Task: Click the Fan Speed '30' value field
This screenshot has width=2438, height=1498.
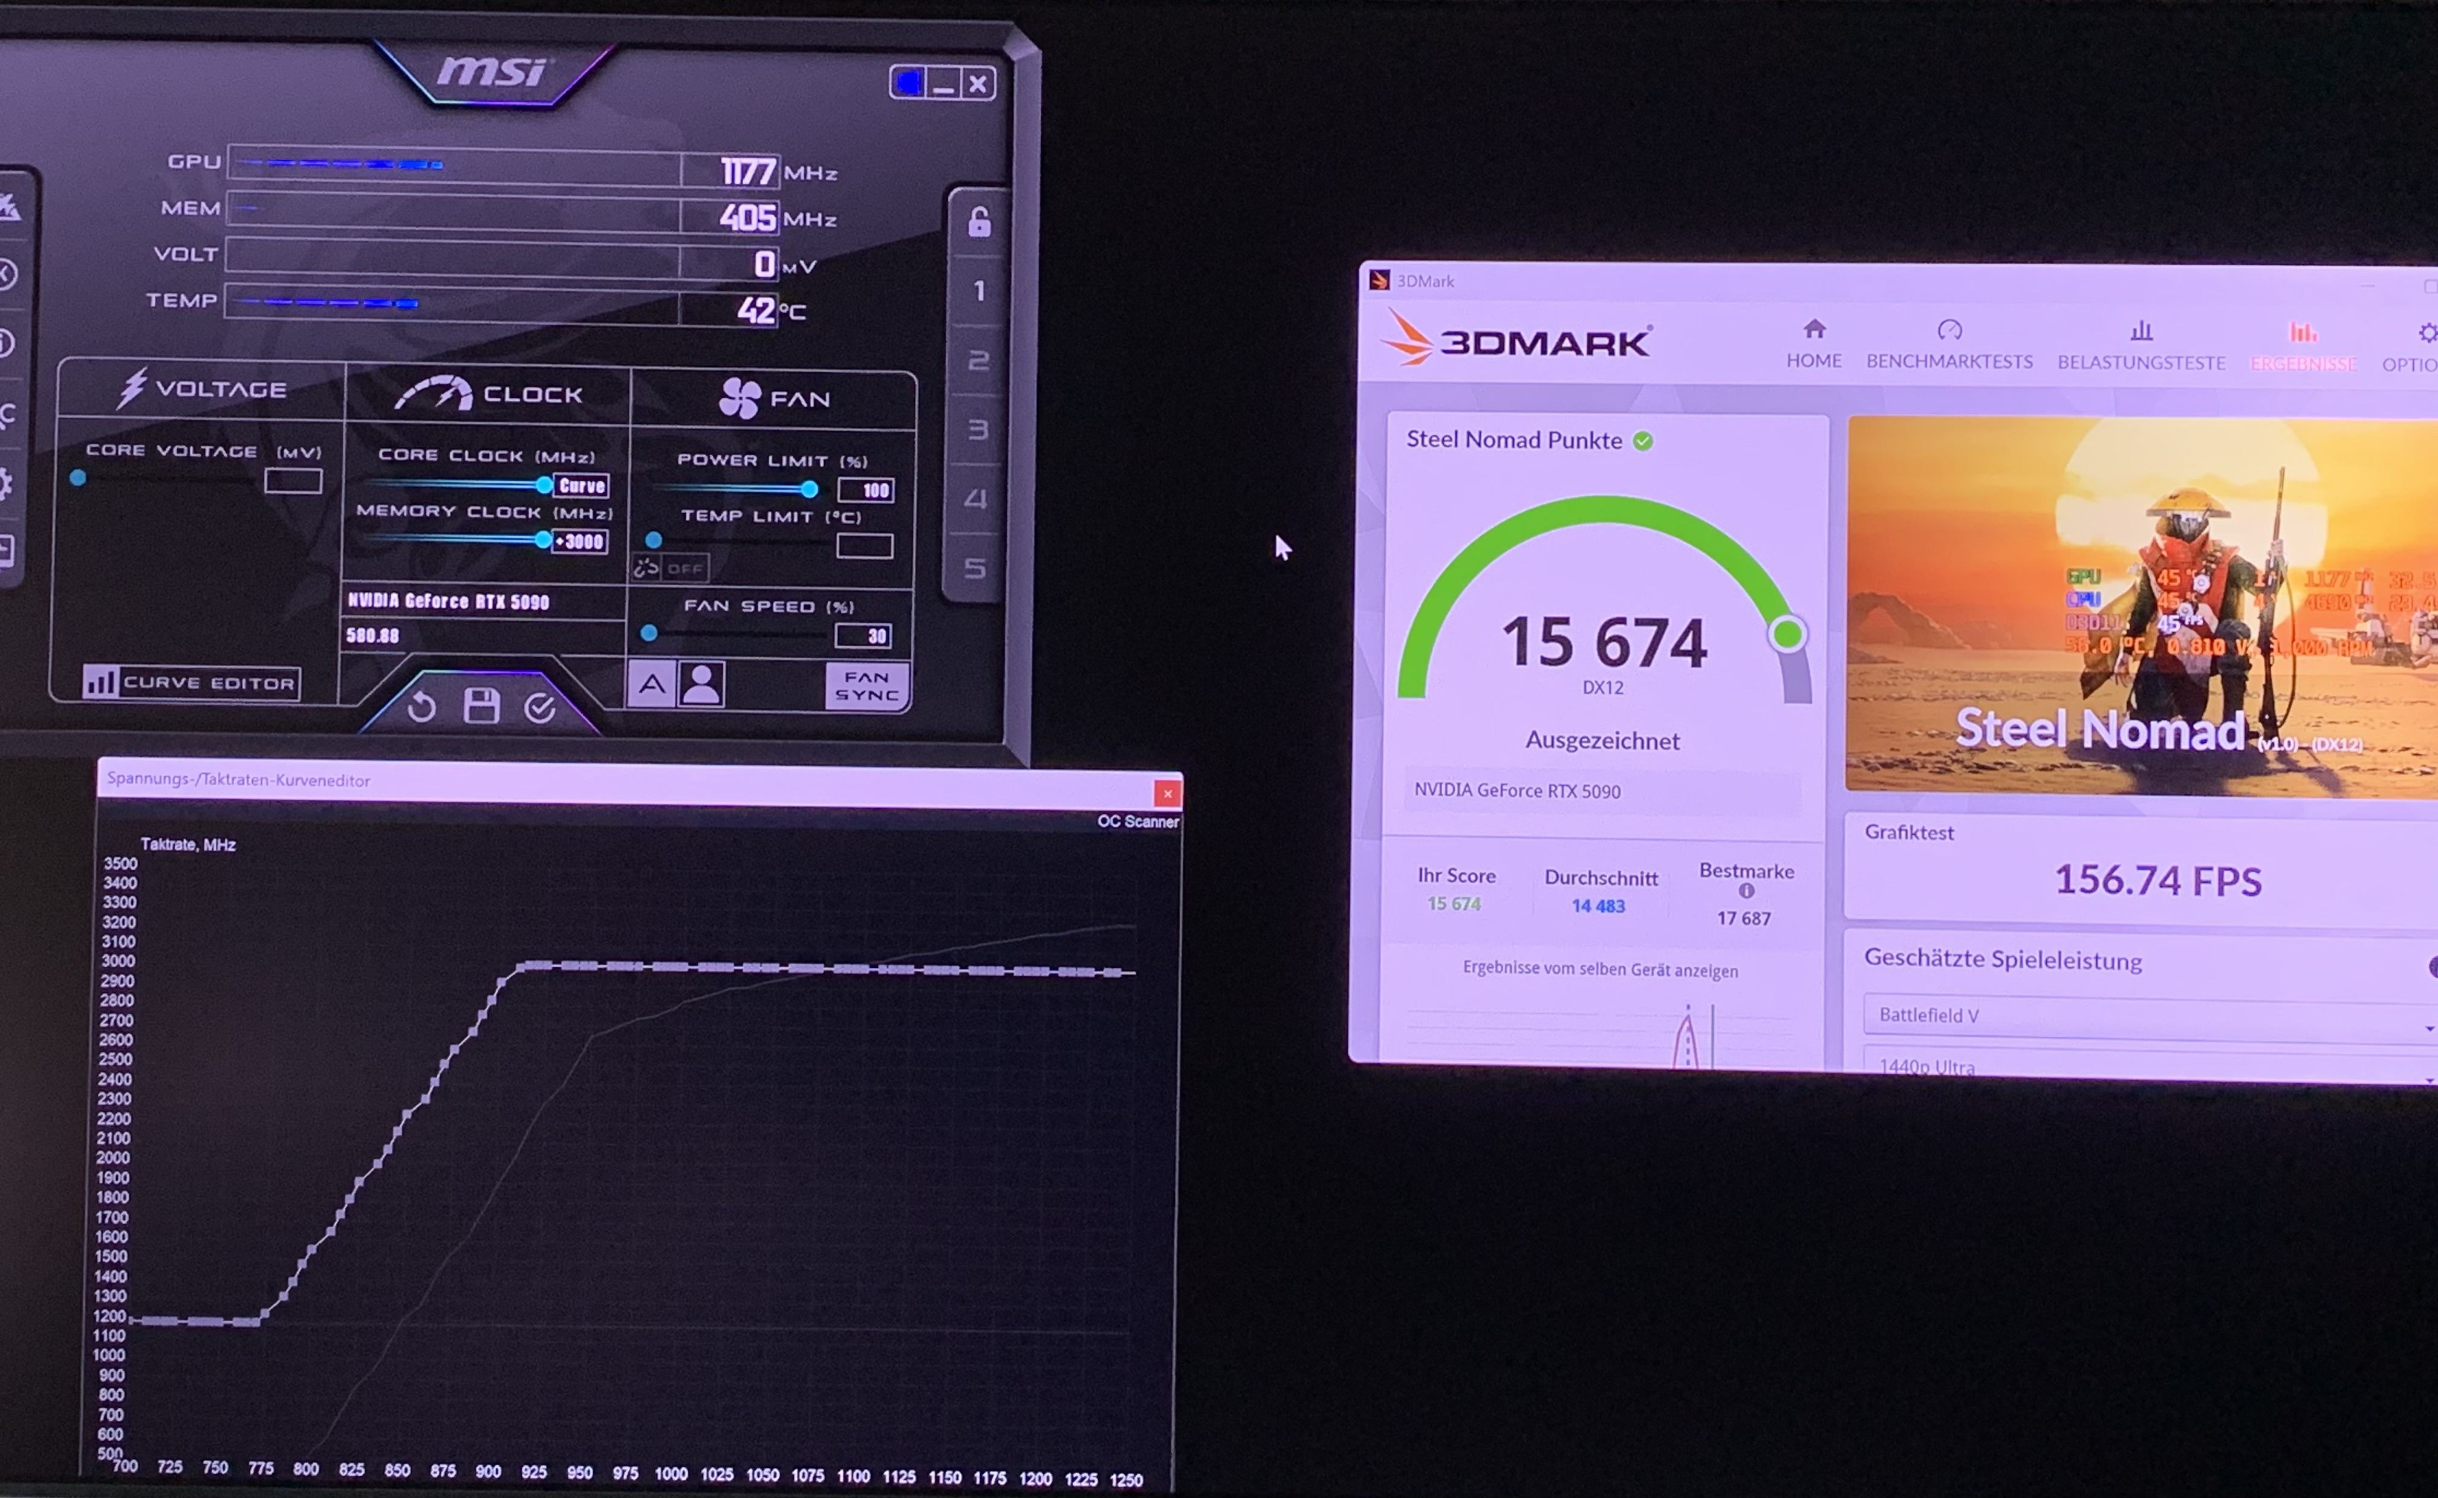Action: tap(864, 635)
